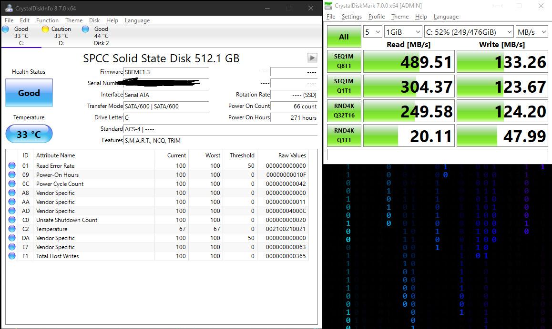The height and width of the screenshot is (329, 552).
Task: Click status orb in the A8 row
Action: tap(12, 193)
